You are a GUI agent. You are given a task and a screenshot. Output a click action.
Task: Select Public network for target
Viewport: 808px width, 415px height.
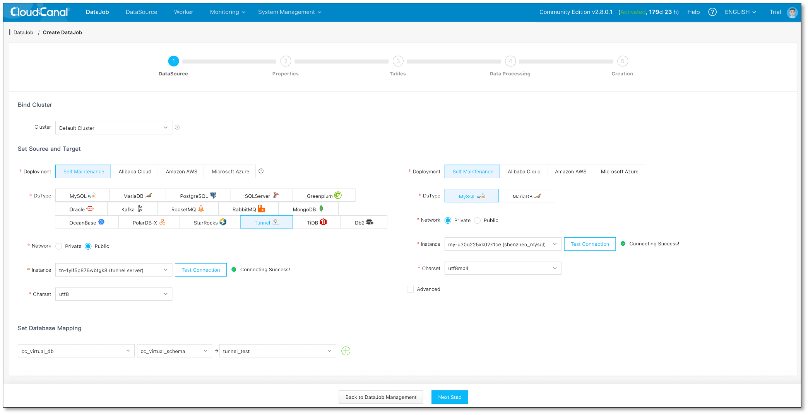point(478,220)
